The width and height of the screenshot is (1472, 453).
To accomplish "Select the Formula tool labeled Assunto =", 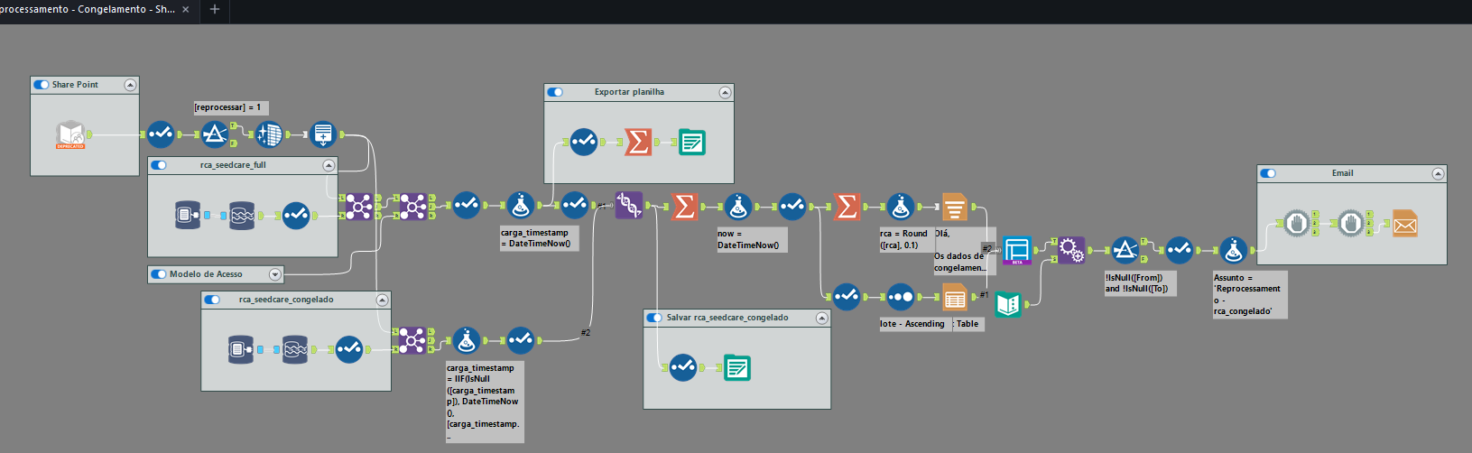I will tap(1234, 250).
